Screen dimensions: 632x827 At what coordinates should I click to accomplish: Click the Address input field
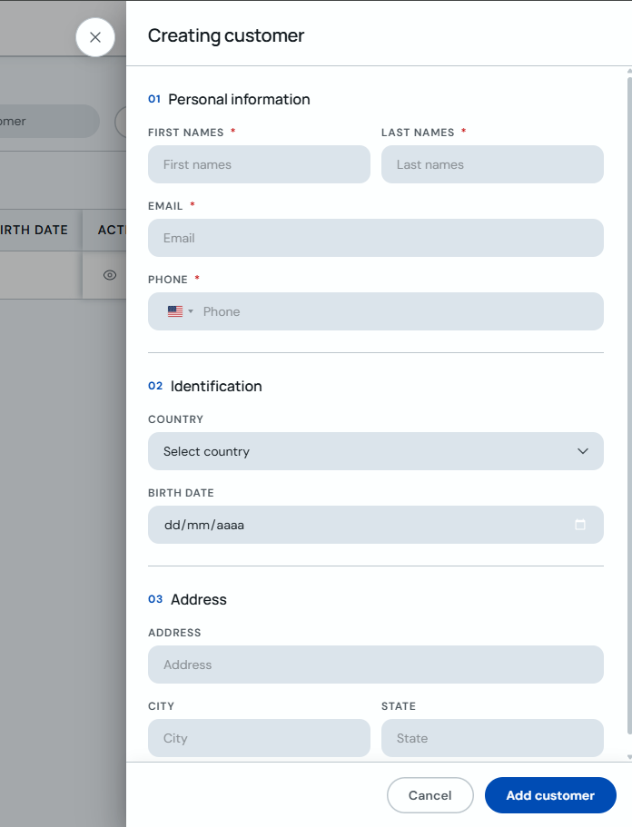click(376, 665)
